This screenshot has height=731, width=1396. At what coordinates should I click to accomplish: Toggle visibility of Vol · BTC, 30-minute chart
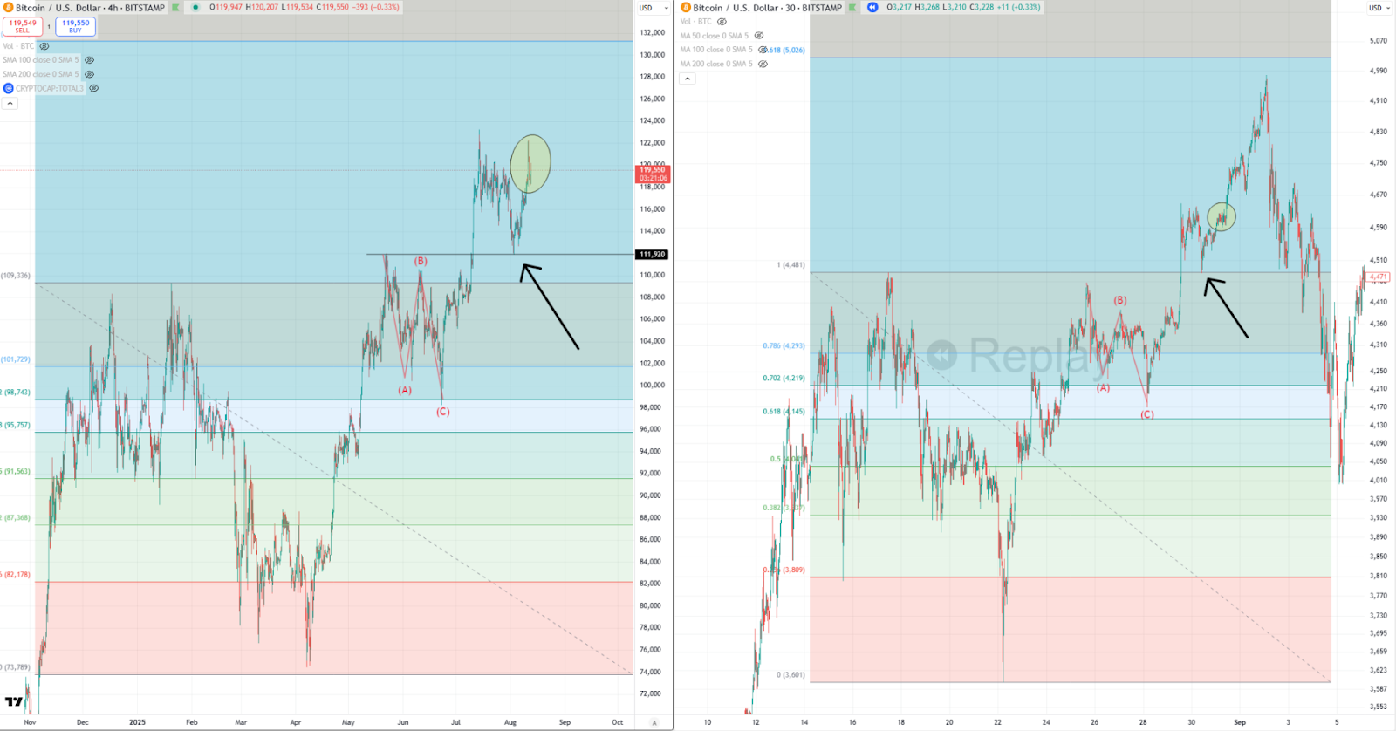[x=722, y=22]
